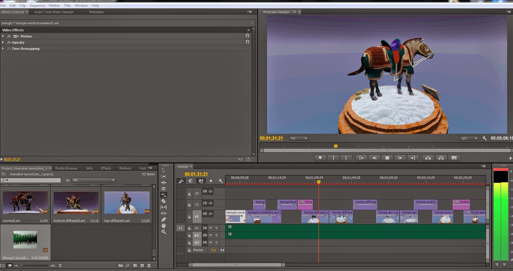Select the Slide tool
Image resolution: width=513 pixels, height=271 pixels.
pos(164,213)
